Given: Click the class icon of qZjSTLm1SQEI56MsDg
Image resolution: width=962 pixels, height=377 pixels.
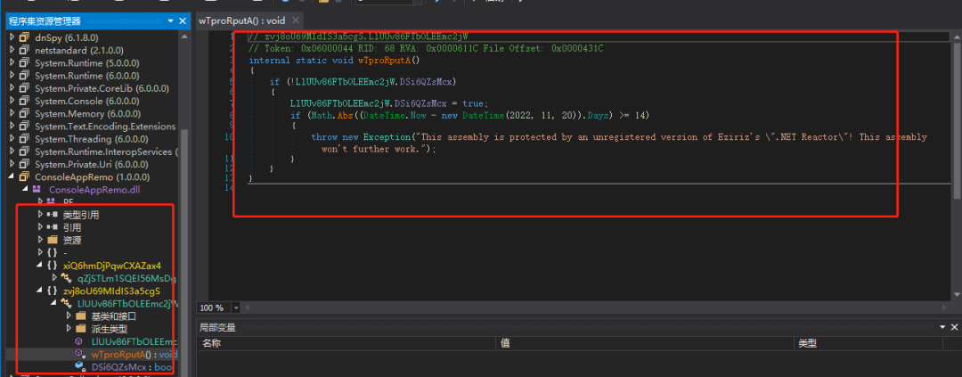Looking at the screenshot, I should [68, 278].
